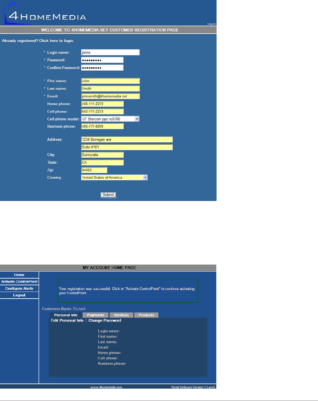318x401 pixels.
Task: Click the Email input field
Action: tap(110, 96)
